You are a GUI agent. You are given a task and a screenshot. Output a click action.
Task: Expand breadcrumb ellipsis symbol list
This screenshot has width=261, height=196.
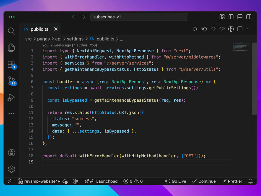(x=122, y=39)
